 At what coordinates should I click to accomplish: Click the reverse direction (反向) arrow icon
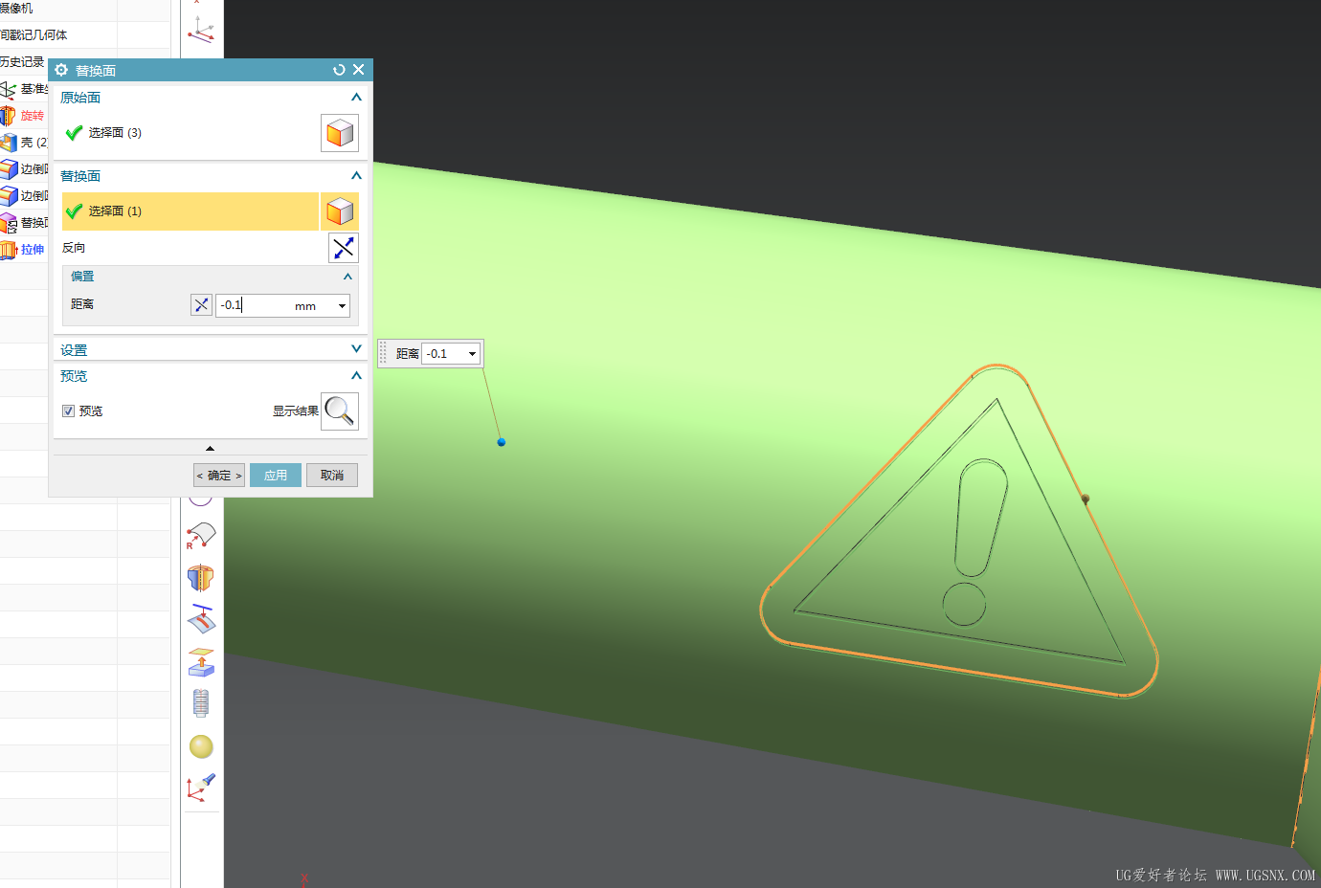tap(344, 248)
